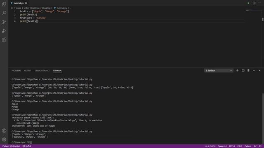This screenshot has height=148, width=264.
Task: Switch to the Debug Console tab
Action: (x=42, y=71)
